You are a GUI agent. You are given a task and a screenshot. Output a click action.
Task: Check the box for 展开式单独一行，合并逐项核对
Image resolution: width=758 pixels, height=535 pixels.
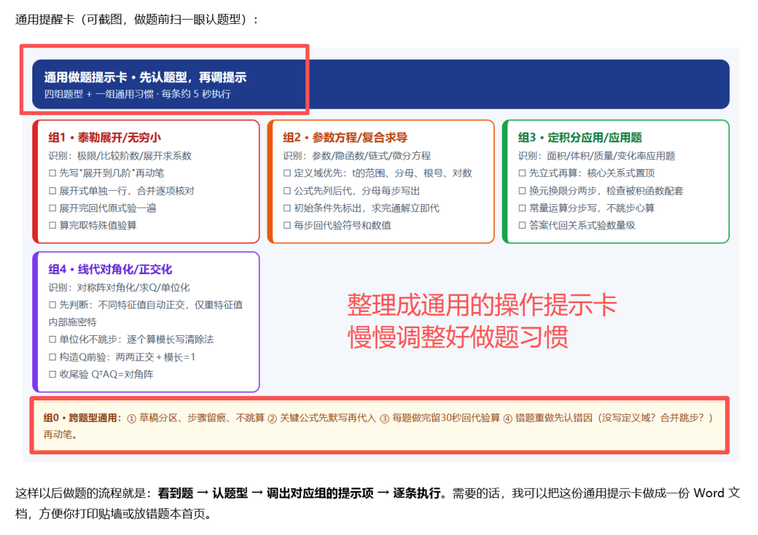pyautogui.click(x=53, y=191)
